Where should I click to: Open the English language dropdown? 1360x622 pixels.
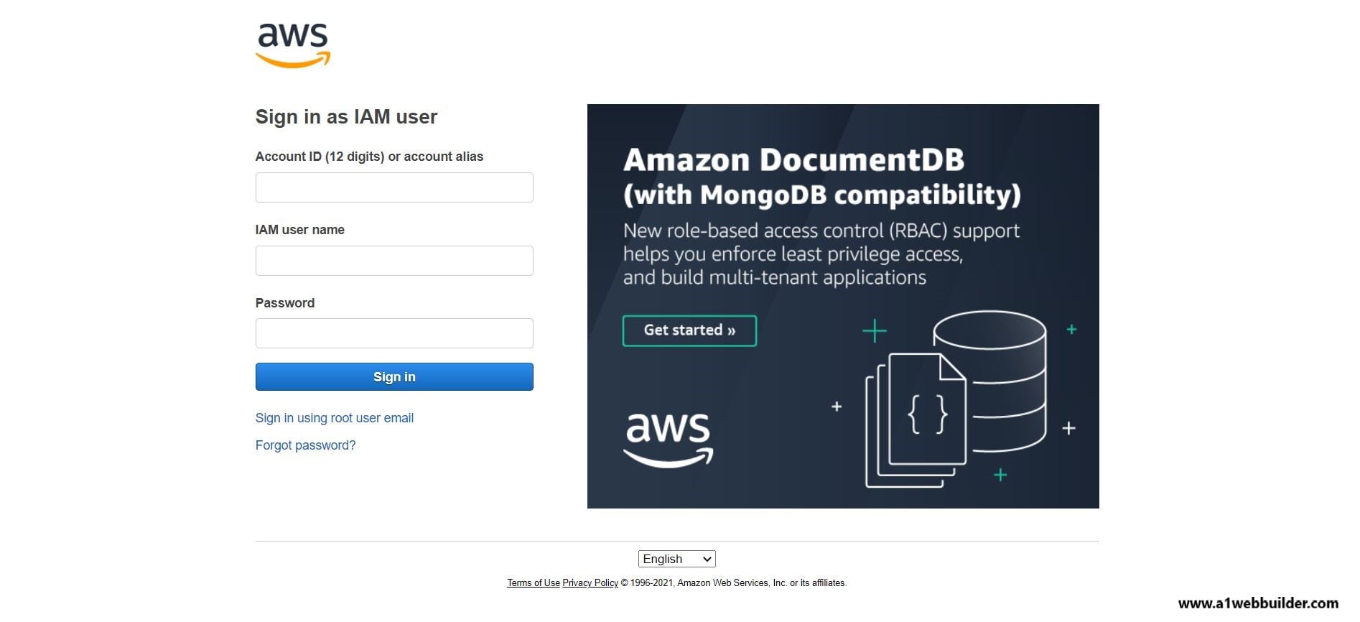click(x=676, y=559)
